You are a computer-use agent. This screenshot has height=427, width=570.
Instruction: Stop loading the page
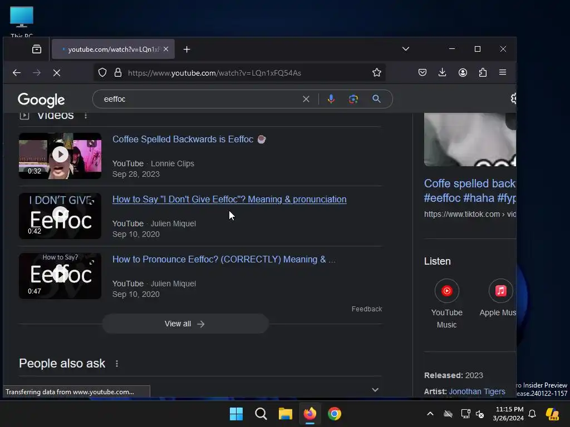point(57,73)
